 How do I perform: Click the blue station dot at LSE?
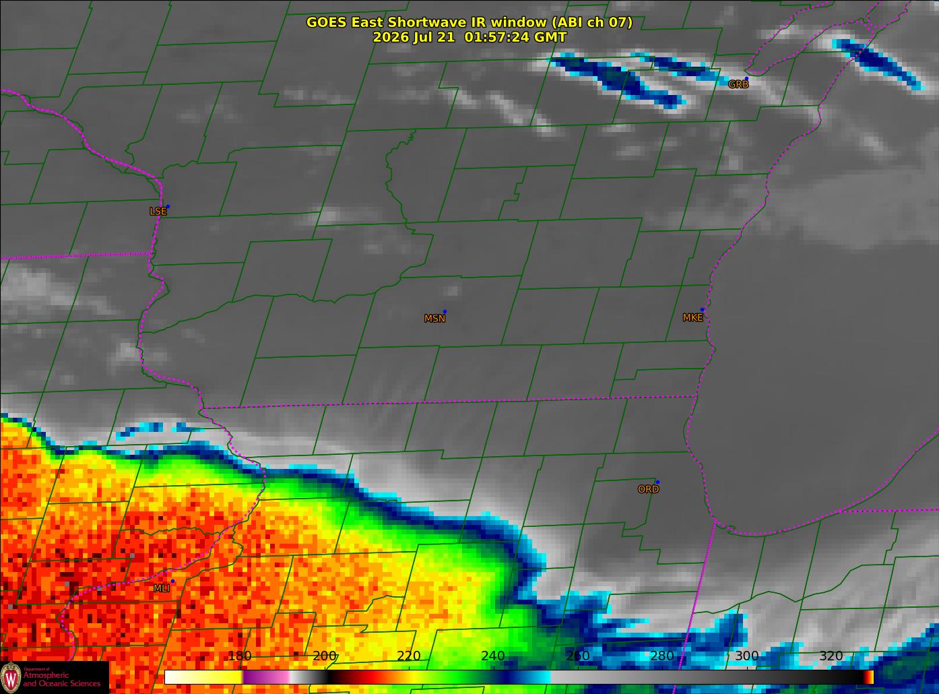pos(168,206)
